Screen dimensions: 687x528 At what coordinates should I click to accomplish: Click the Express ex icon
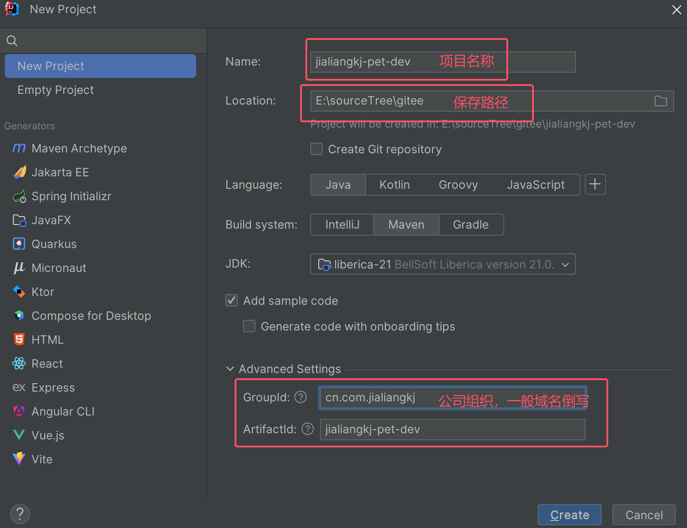click(19, 387)
